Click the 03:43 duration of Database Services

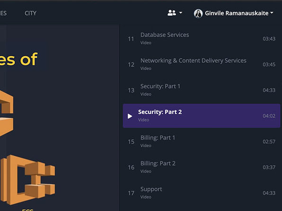click(269, 39)
